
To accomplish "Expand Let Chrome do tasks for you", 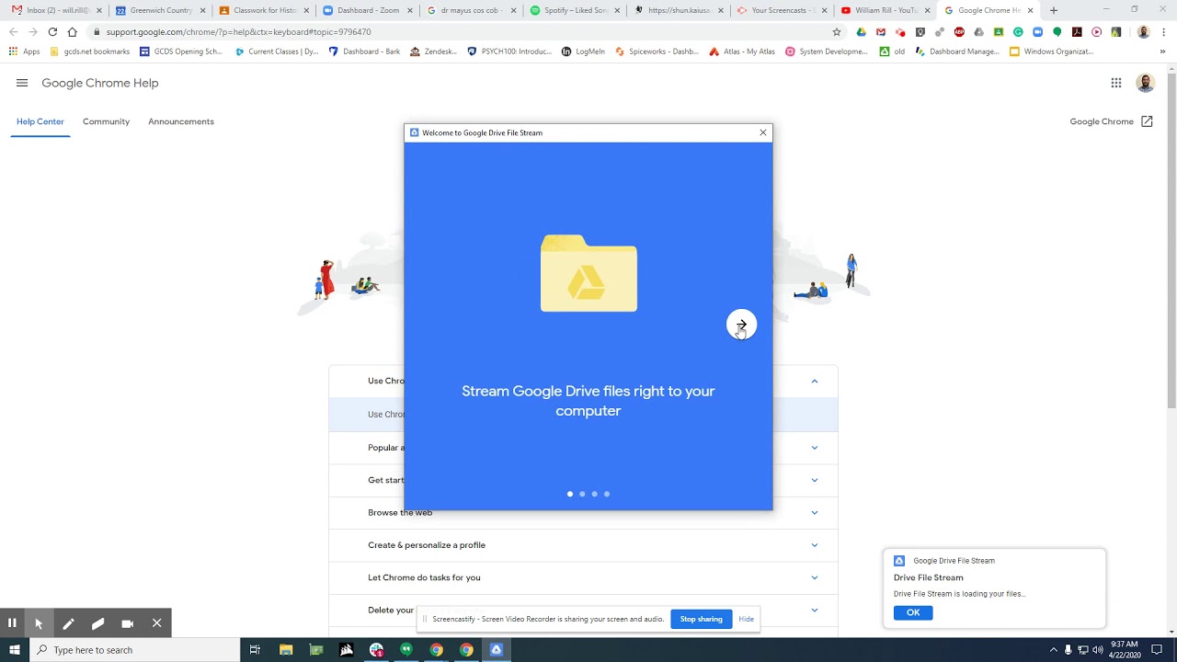I will click(584, 577).
